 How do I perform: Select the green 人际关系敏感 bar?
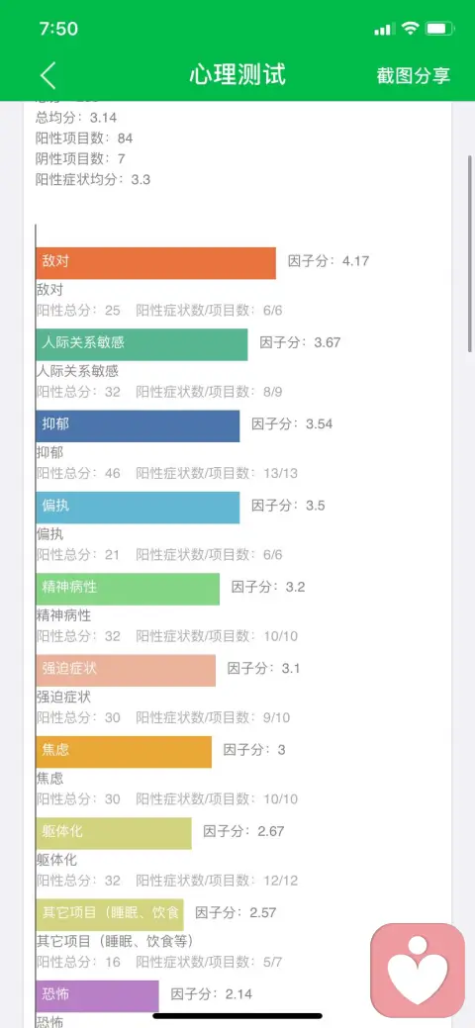coord(142,344)
